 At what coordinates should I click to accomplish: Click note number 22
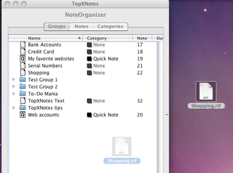[x=140, y=73]
